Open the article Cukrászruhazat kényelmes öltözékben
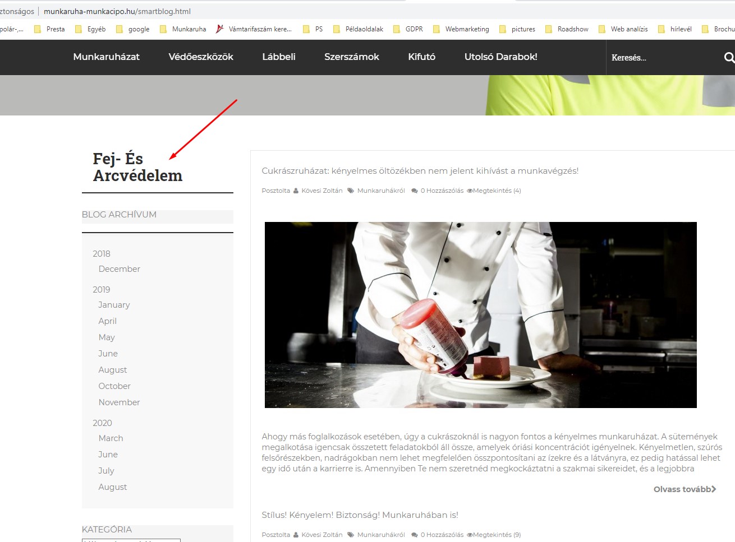 coord(420,170)
